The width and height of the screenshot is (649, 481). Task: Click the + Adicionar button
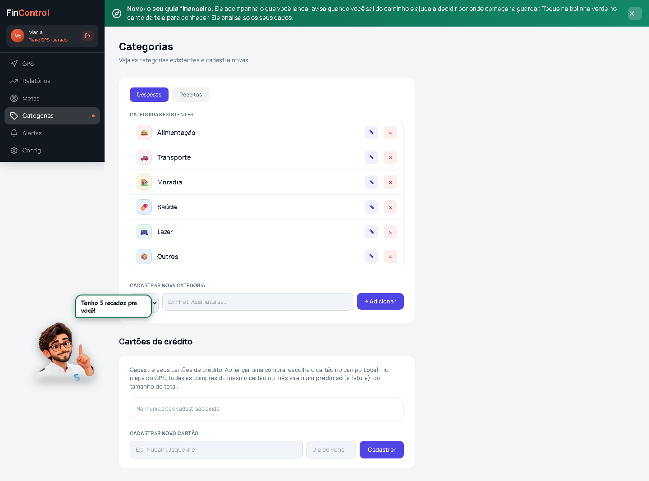point(380,302)
